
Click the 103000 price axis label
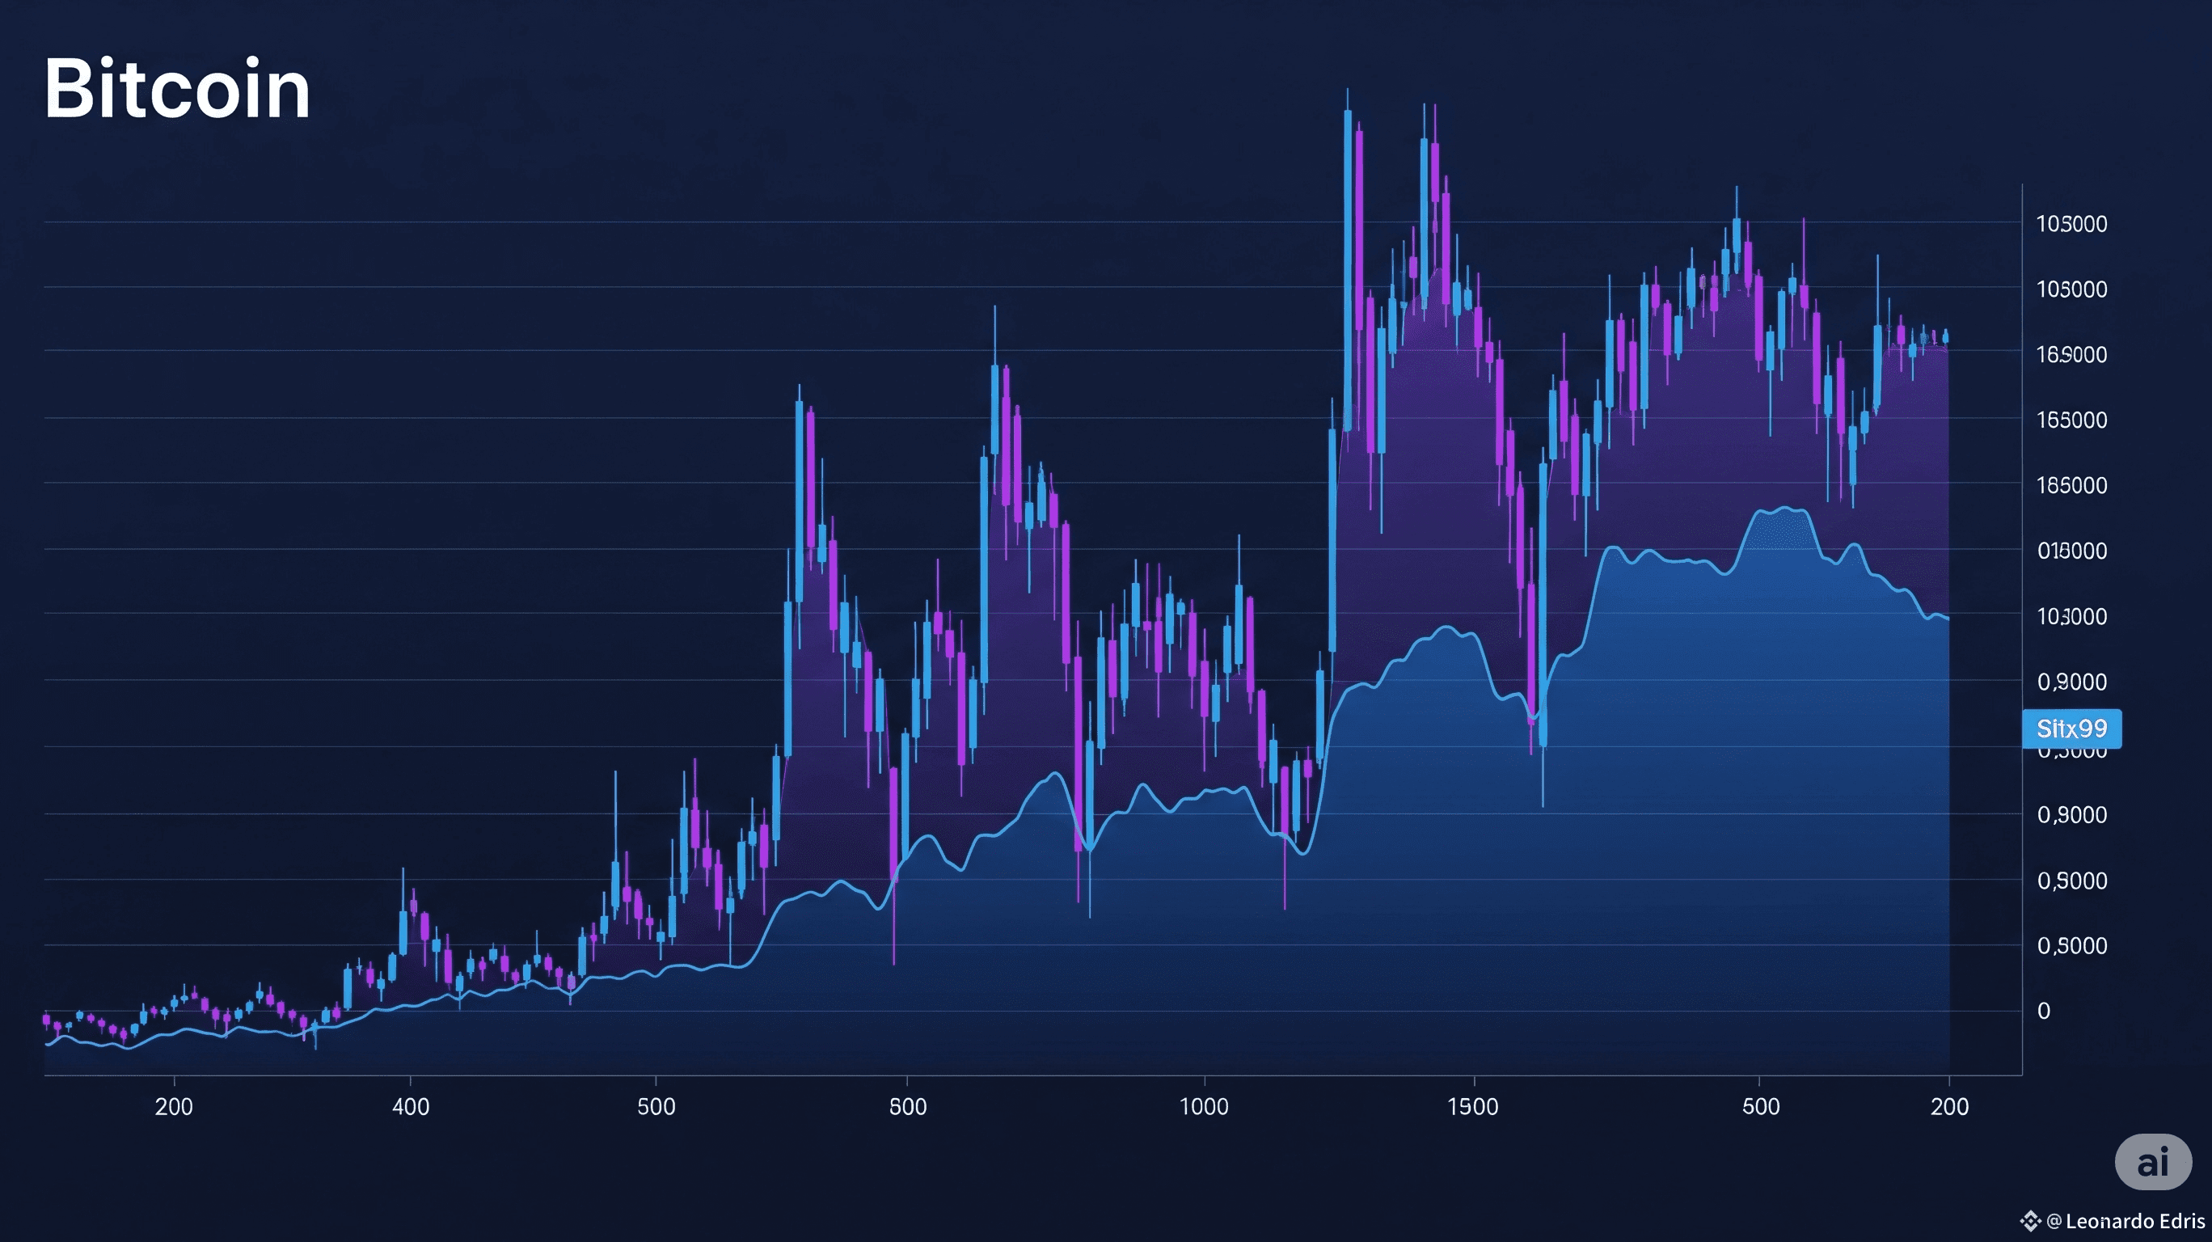(2071, 617)
